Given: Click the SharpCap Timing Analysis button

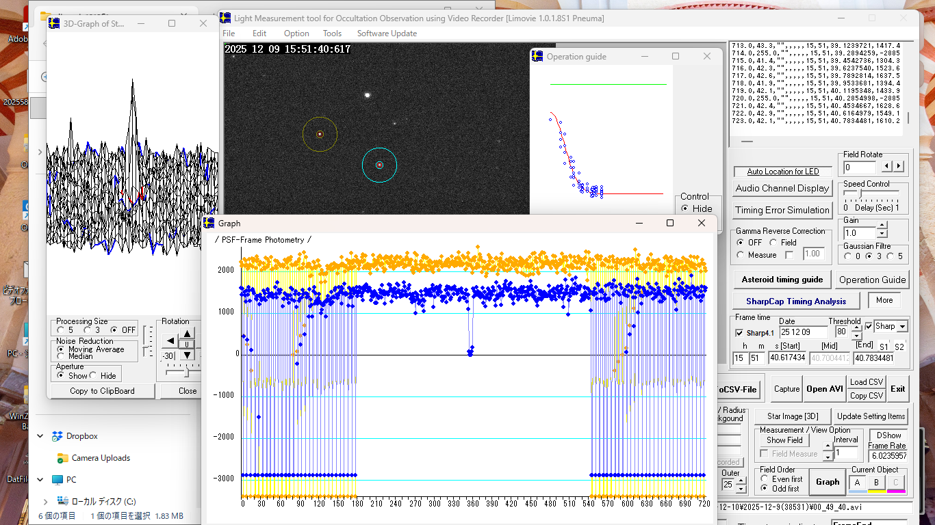Looking at the screenshot, I should (x=796, y=301).
